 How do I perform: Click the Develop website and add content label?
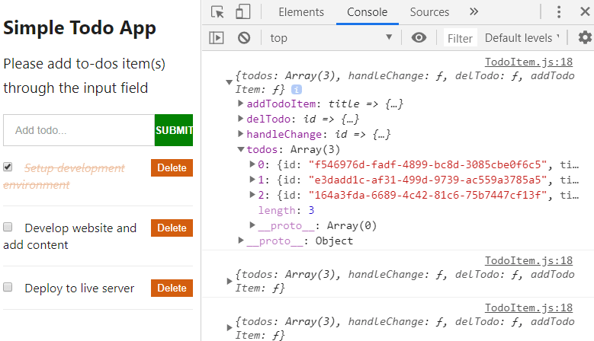(69, 236)
